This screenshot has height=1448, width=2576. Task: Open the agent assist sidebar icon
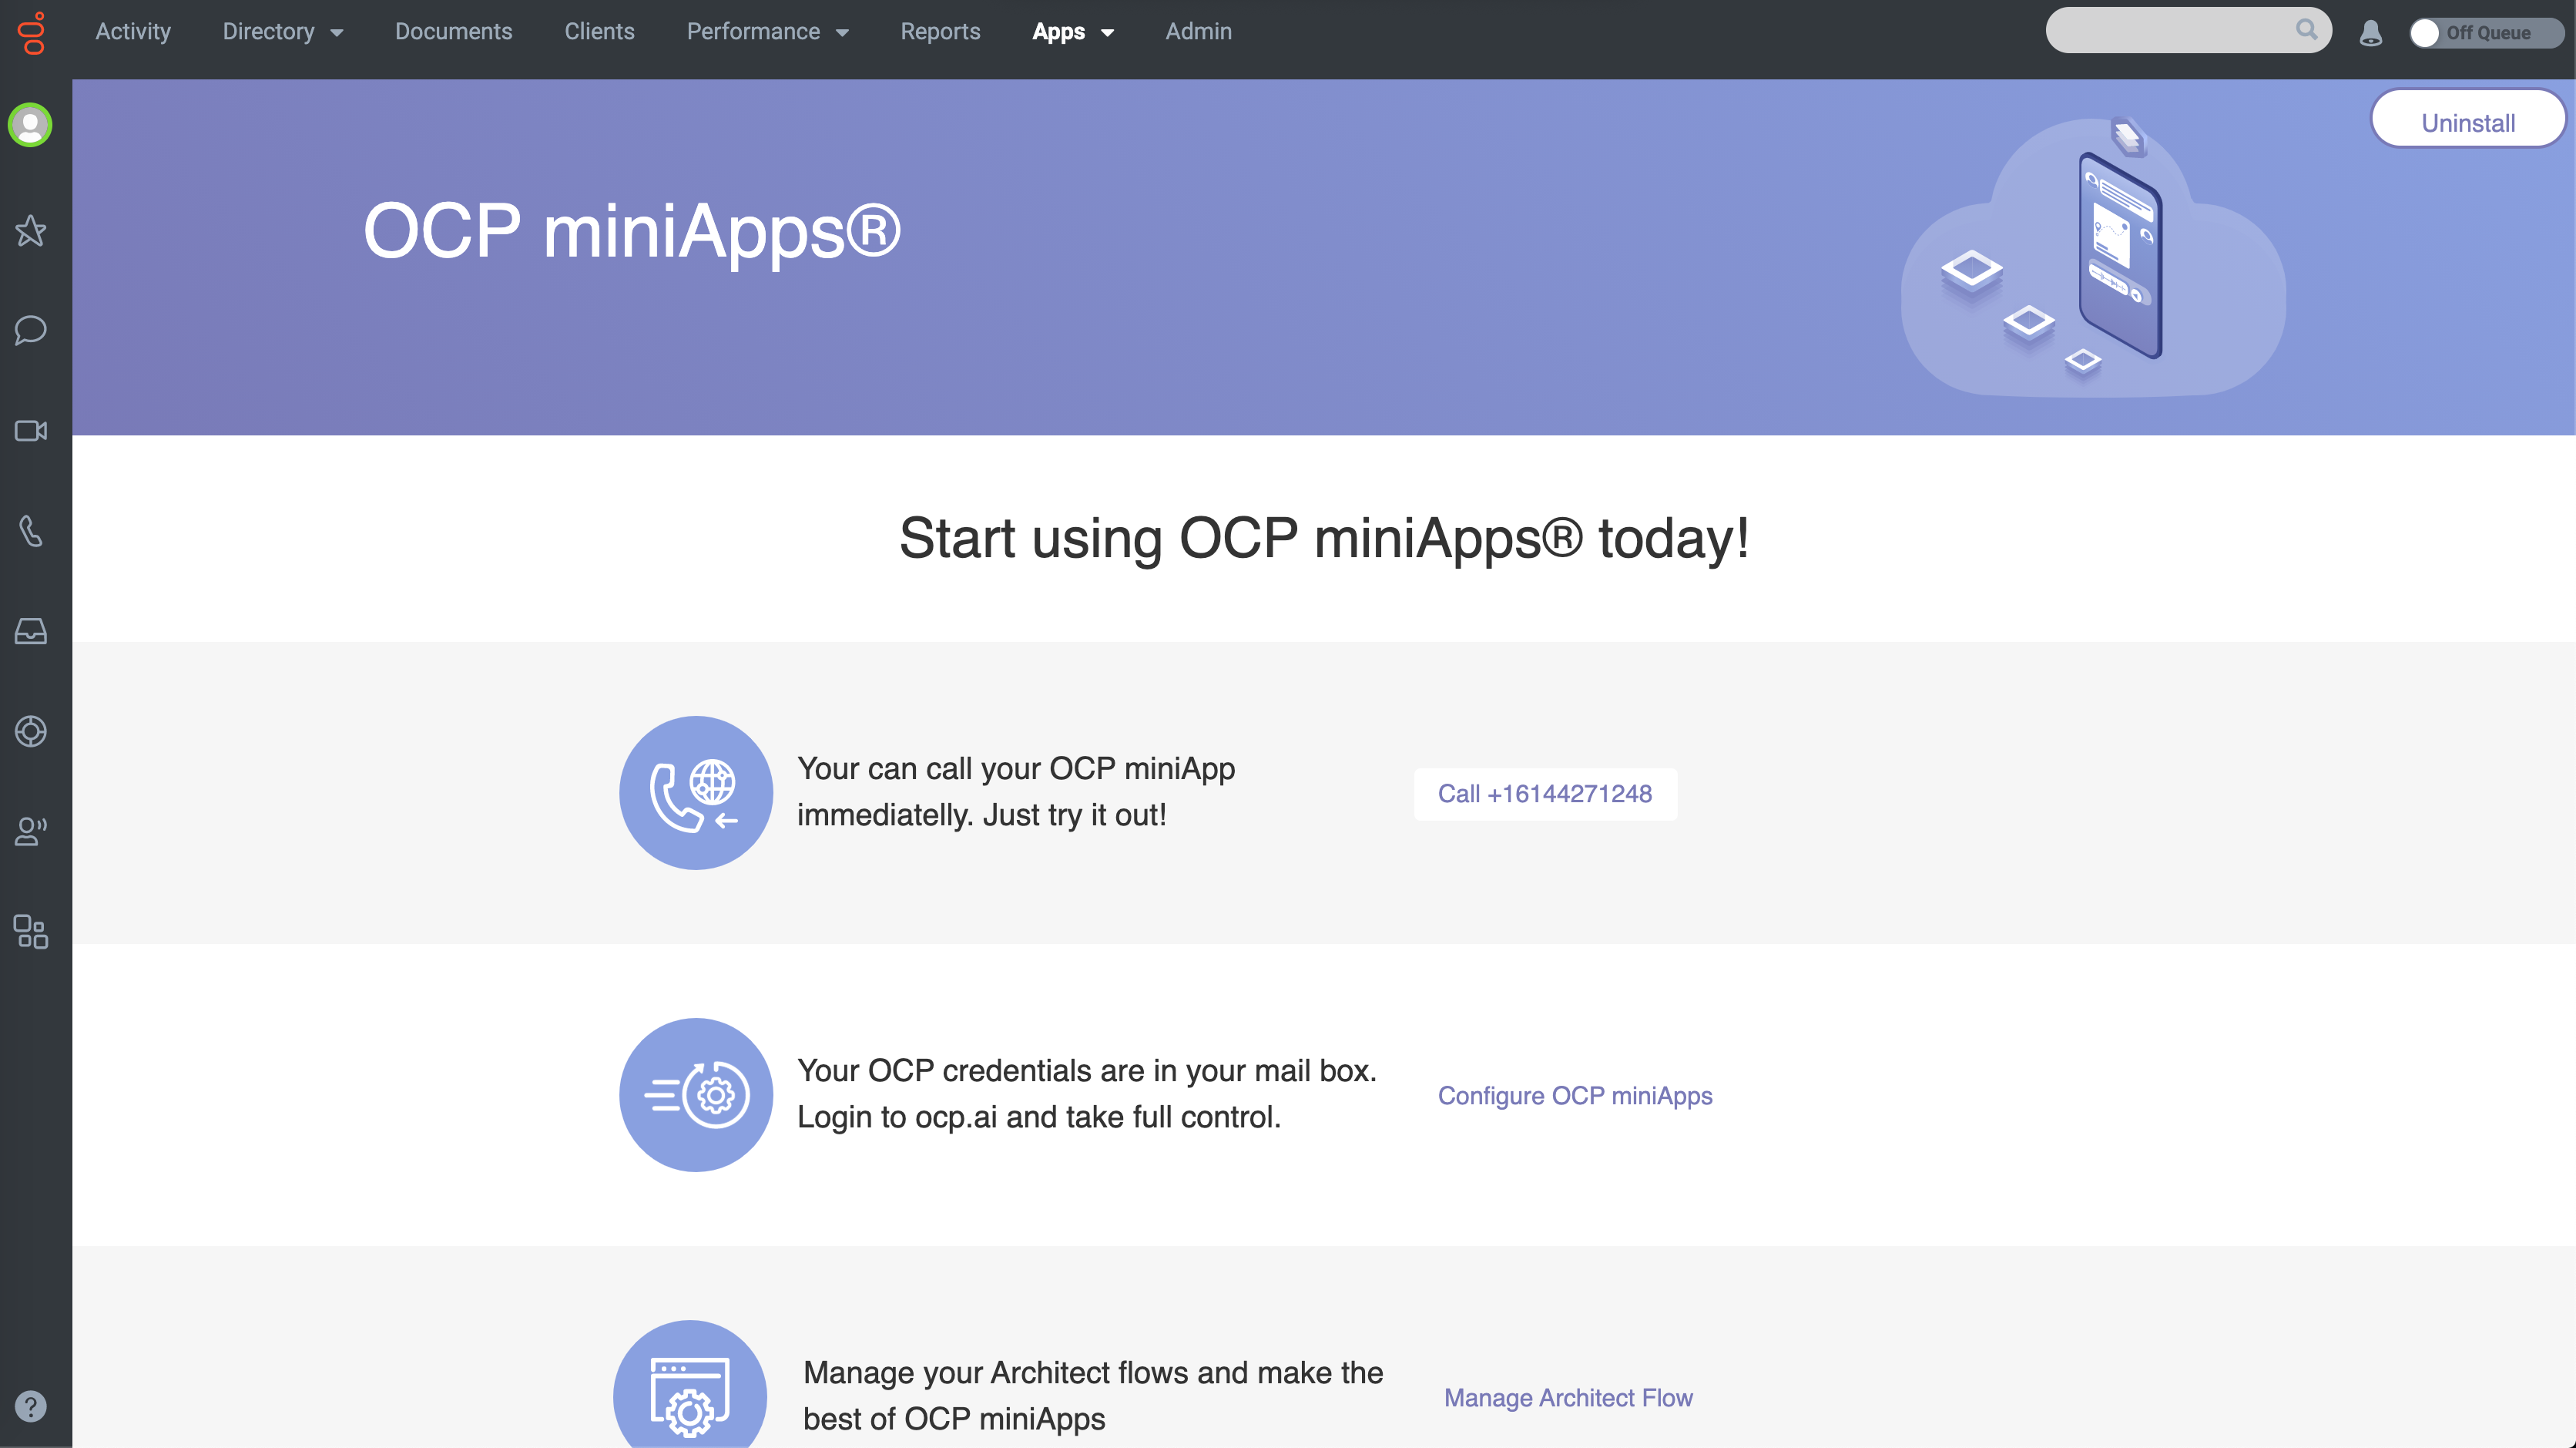(31, 832)
